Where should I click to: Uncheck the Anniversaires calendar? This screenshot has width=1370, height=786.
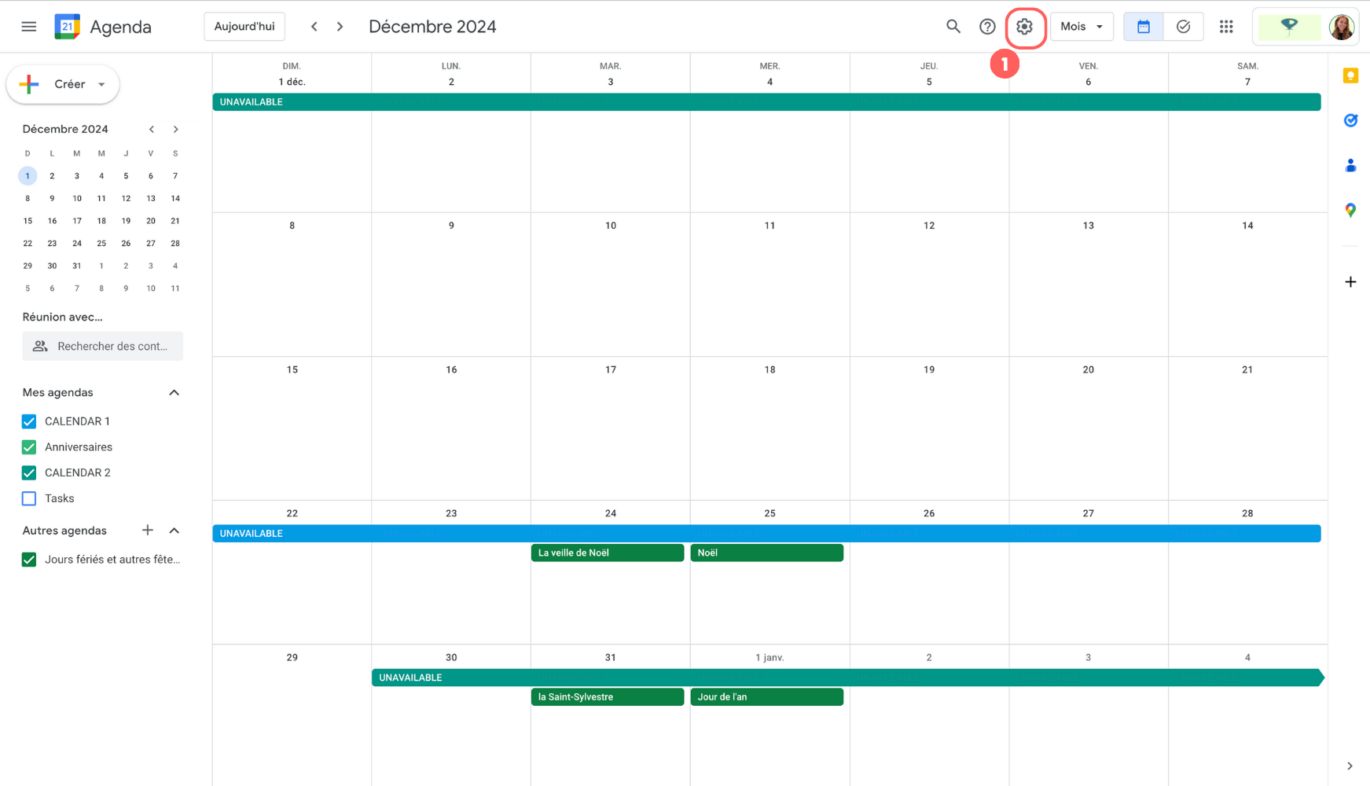coord(29,447)
